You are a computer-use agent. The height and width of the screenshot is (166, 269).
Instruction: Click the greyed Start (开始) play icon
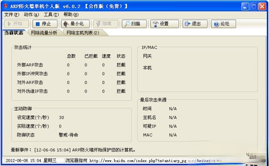[x=9, y=24]
